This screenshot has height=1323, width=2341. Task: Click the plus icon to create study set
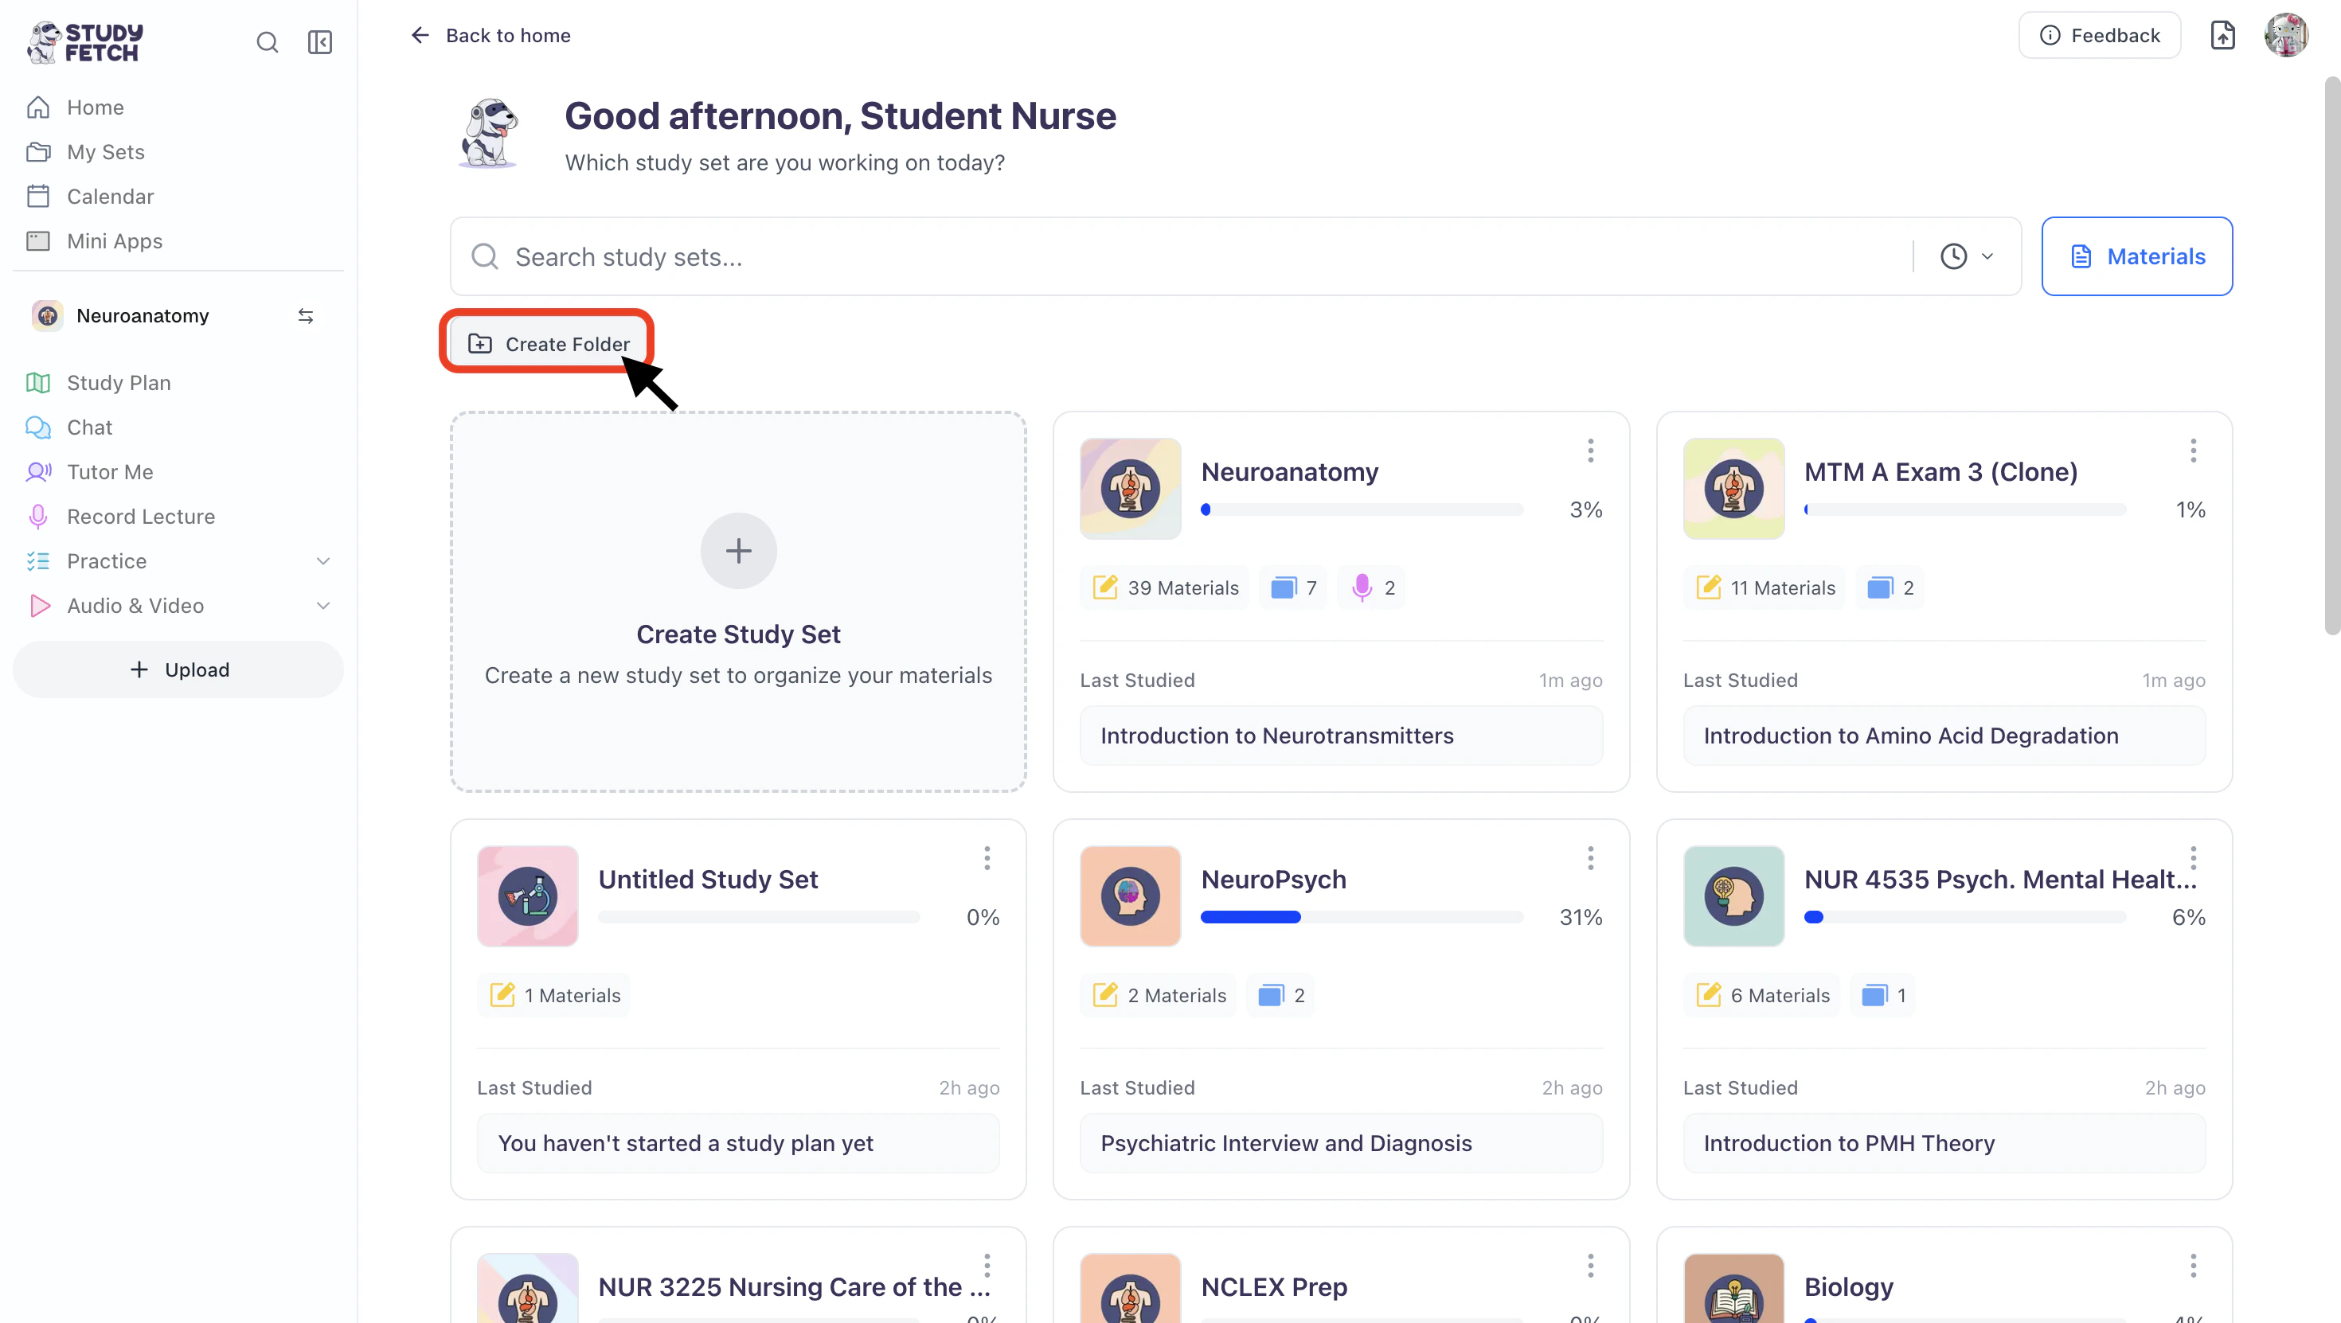coord(738,551)
